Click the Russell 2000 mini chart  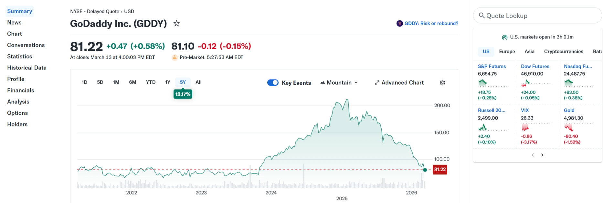(493, 127)
